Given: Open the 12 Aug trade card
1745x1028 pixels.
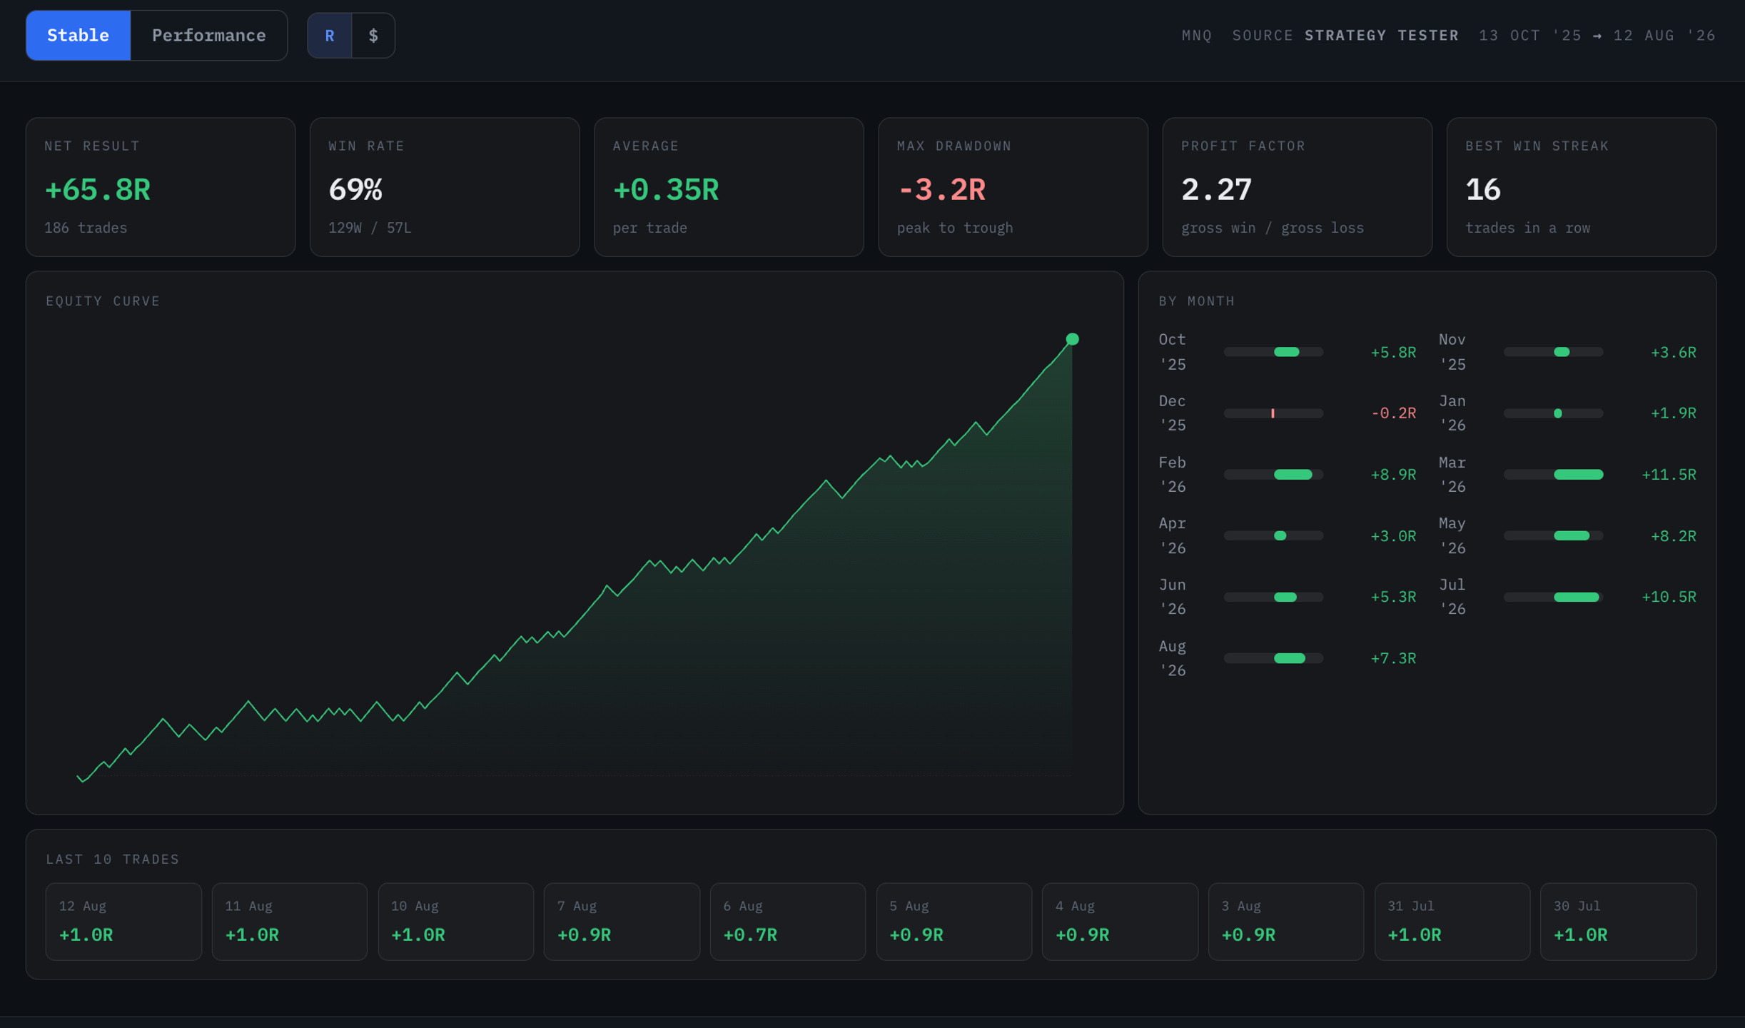Looking at the screenshot, I should tap(123, 921).
